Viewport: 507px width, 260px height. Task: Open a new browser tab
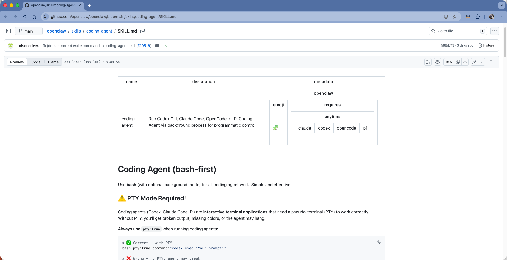(x=89, y=5)
